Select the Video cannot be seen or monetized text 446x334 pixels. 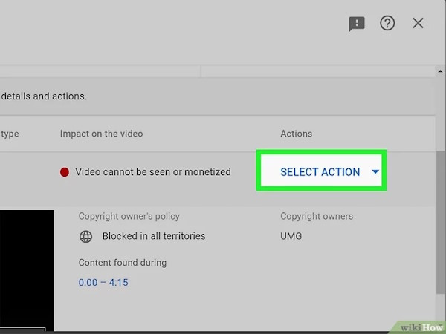[x=153, y=172]
